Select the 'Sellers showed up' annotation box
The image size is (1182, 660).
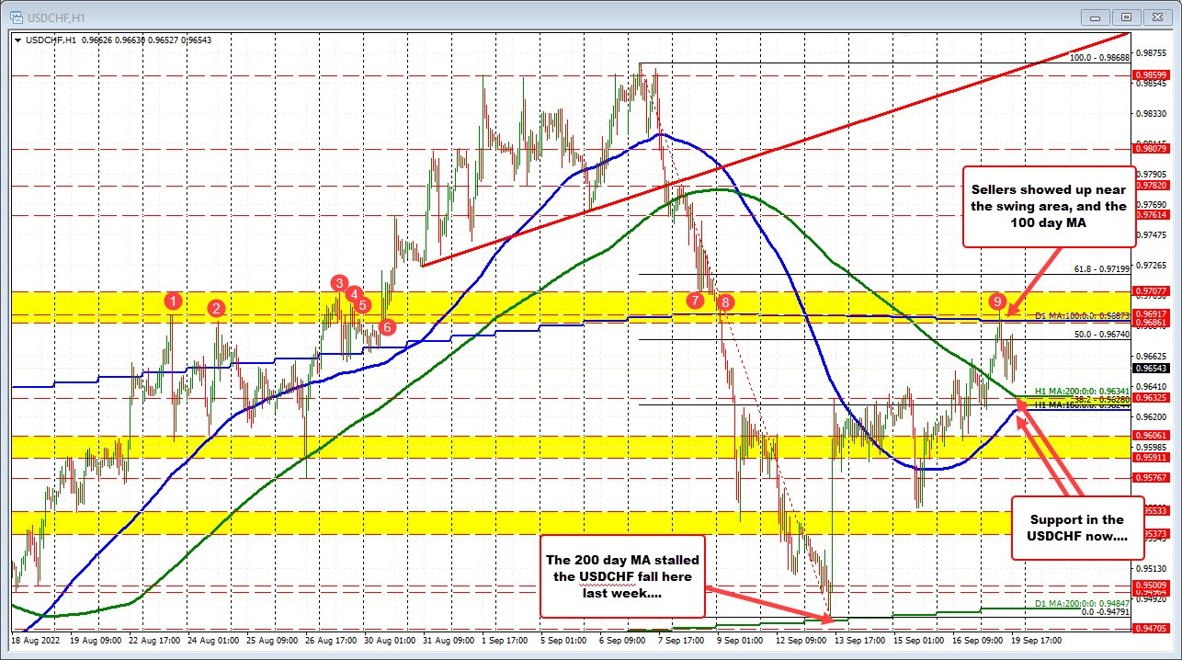click(x=1049, y=206)
